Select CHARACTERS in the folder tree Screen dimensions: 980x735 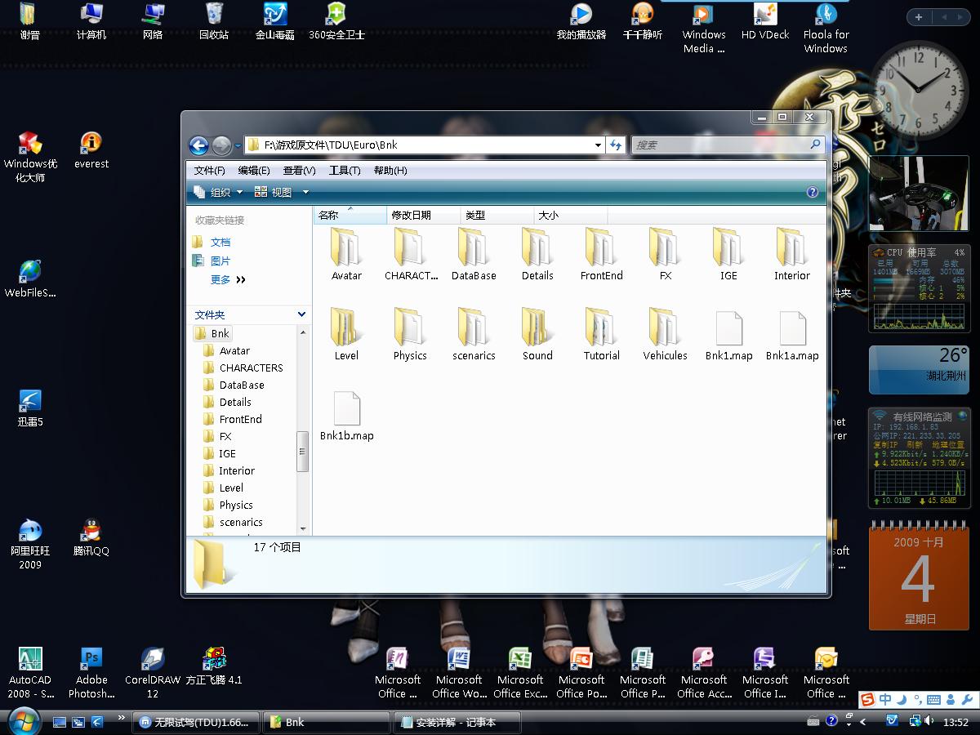(251, 367)
